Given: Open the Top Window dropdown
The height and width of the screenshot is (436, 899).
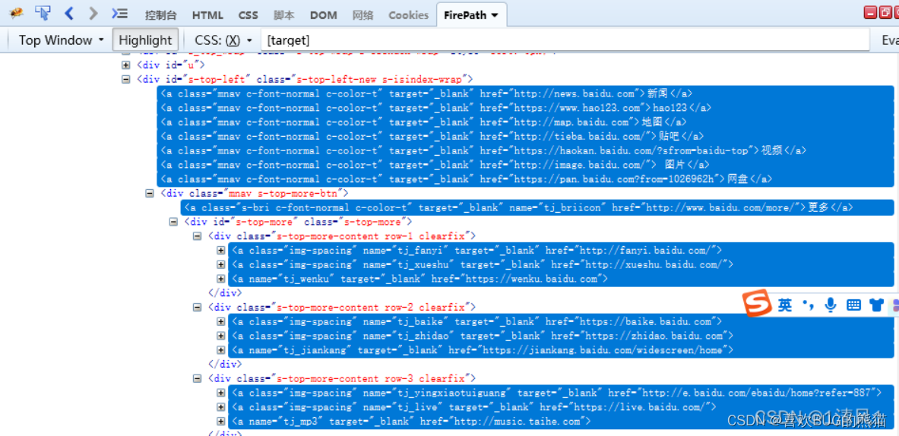Looking at the screenshot, I should 62,40.
